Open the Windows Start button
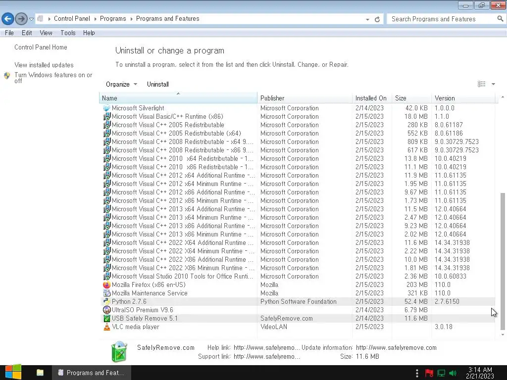Viewport: 507px width, 380px height. [x=13, y=373]
